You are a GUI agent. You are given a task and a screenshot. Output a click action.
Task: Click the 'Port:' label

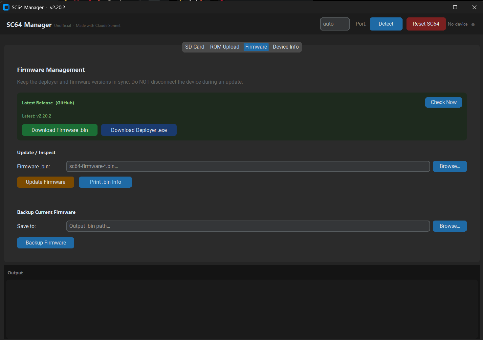[x=361, y=24]
